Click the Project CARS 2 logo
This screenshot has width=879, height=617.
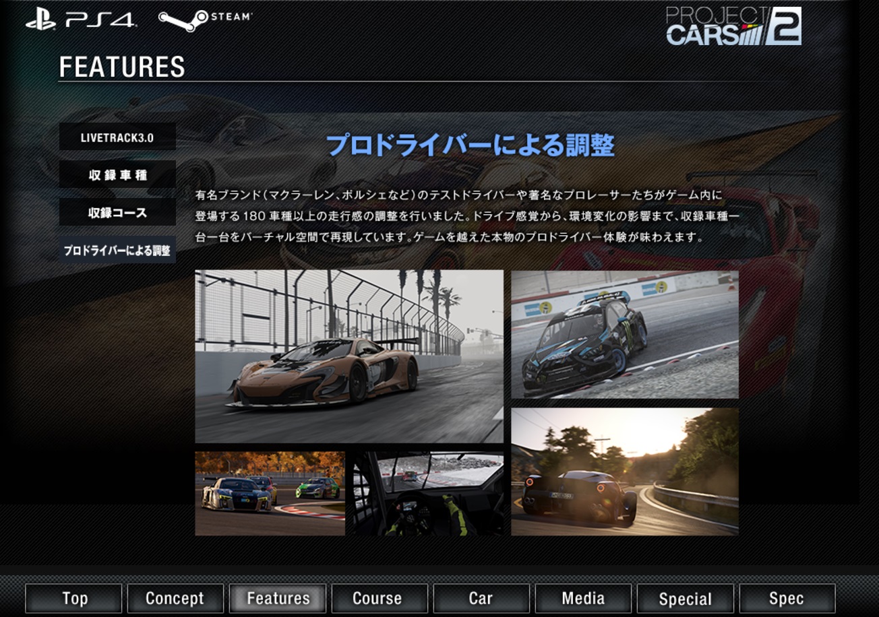tap(733, 26)
